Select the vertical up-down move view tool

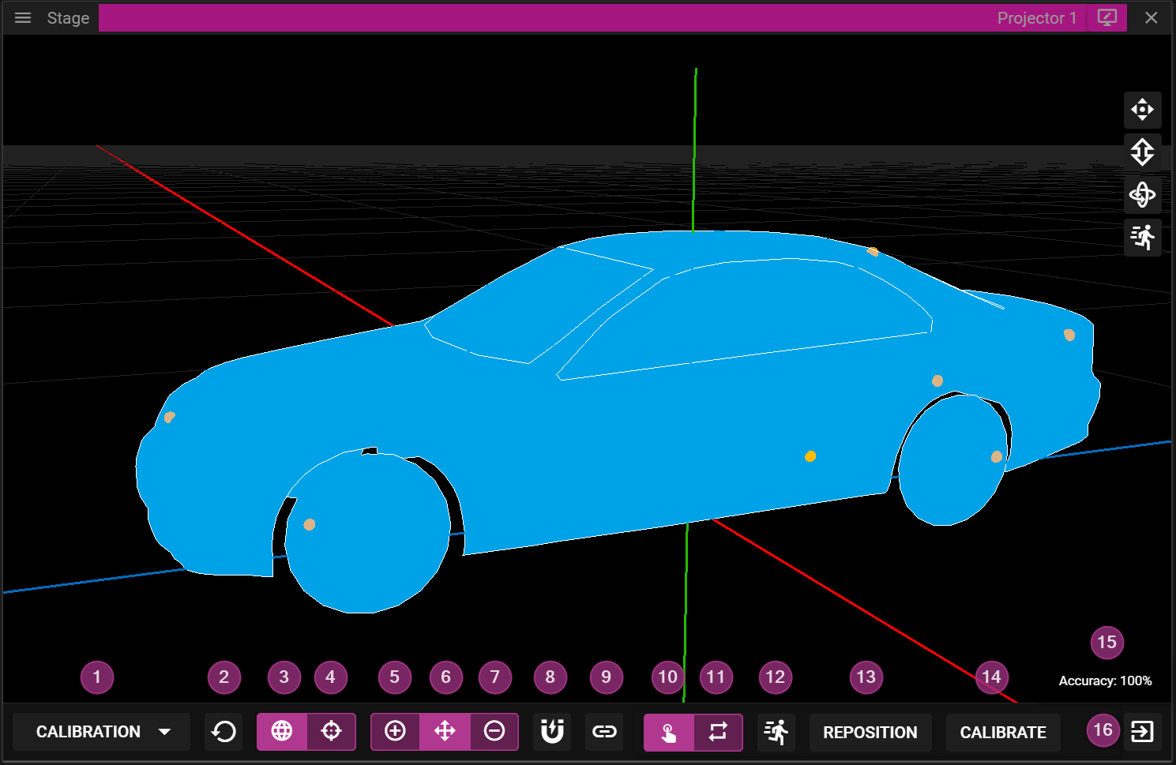pyautogui.click(x=1142, y=152)
